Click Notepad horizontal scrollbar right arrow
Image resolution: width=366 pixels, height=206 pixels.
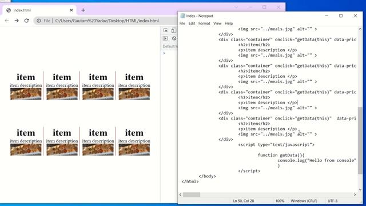pyautogui.click(x=355, y=195)
